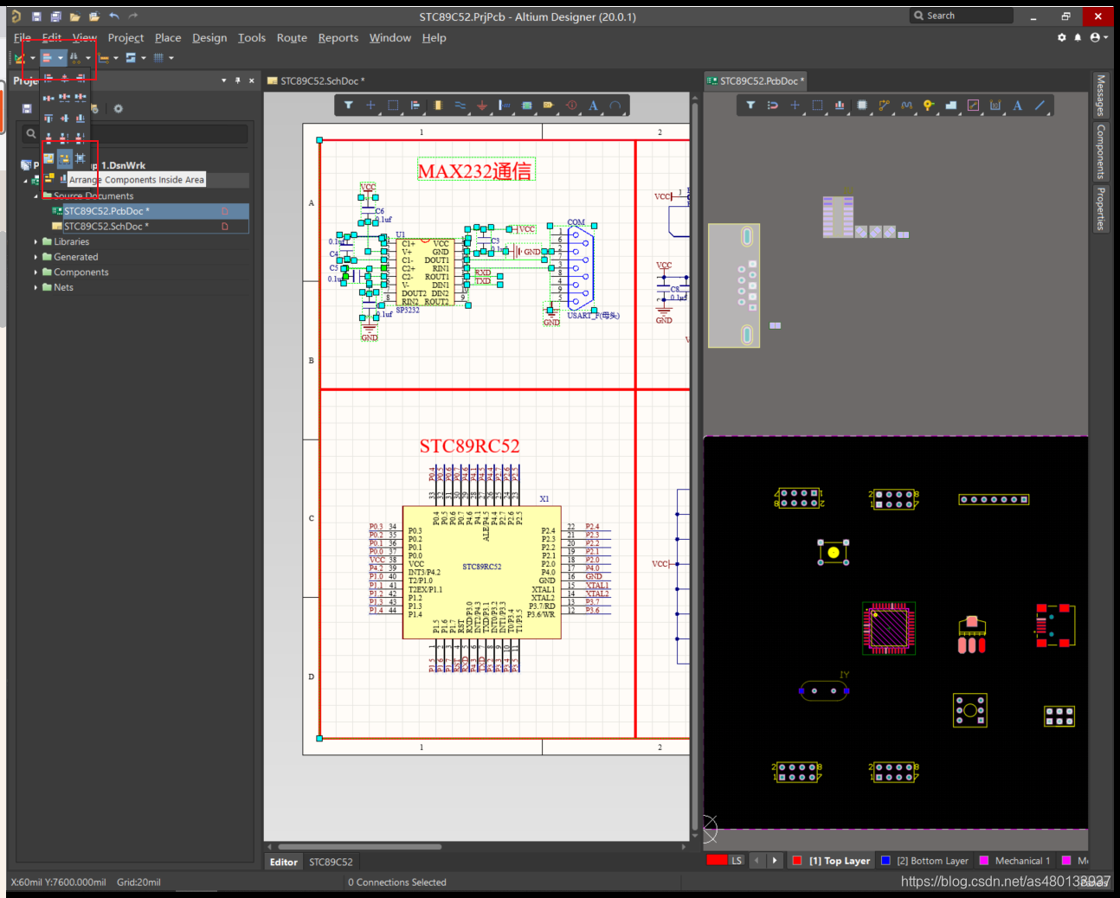The image size is (1120, 898).
Task: Toggle Projects panel pin icon
Action: click(238, 80)
